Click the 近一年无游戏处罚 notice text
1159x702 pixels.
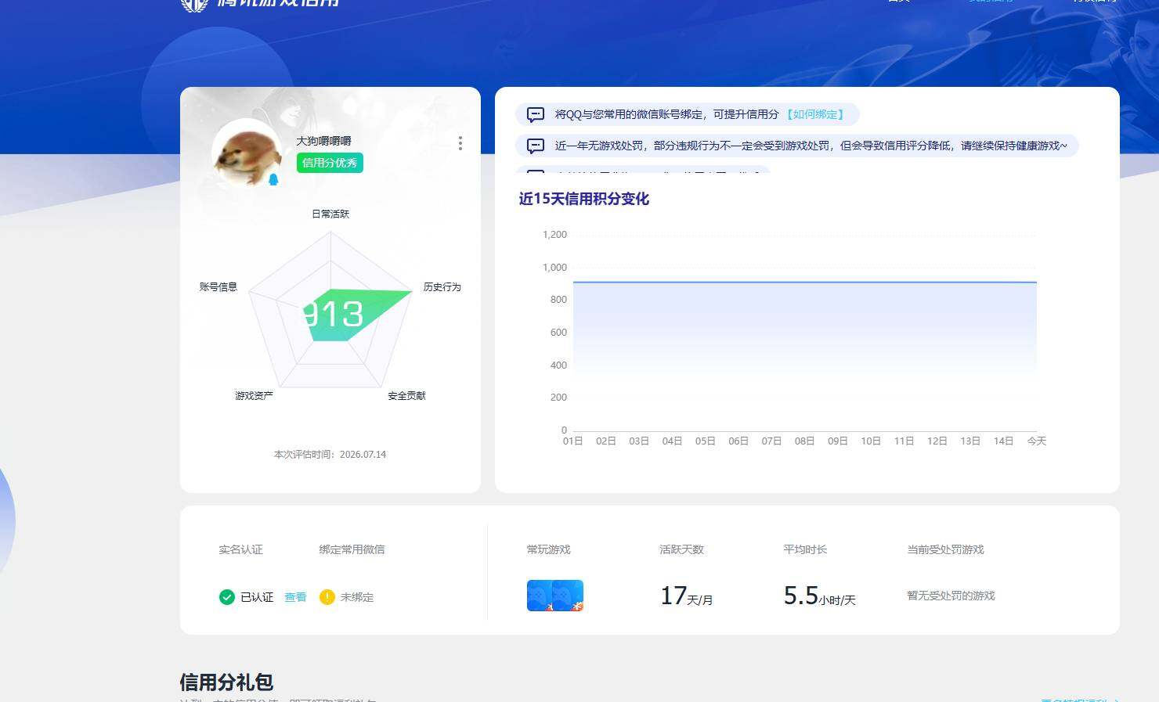pos(811,146)
